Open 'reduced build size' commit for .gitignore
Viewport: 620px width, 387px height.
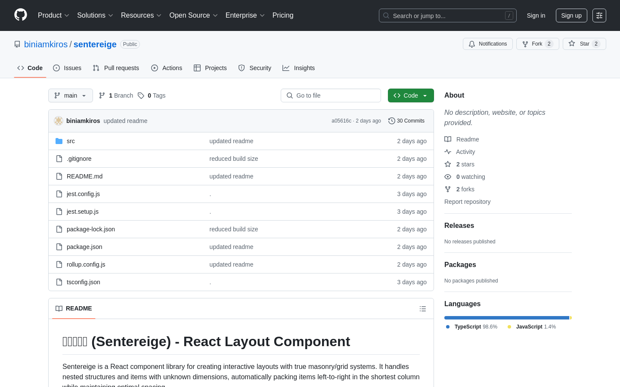[x=234, y=159]
